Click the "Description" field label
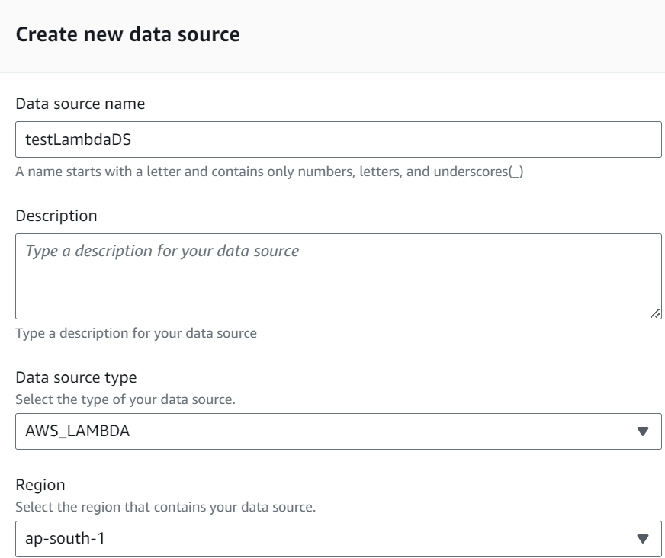665x558 pixels. [x=56, y=216]
